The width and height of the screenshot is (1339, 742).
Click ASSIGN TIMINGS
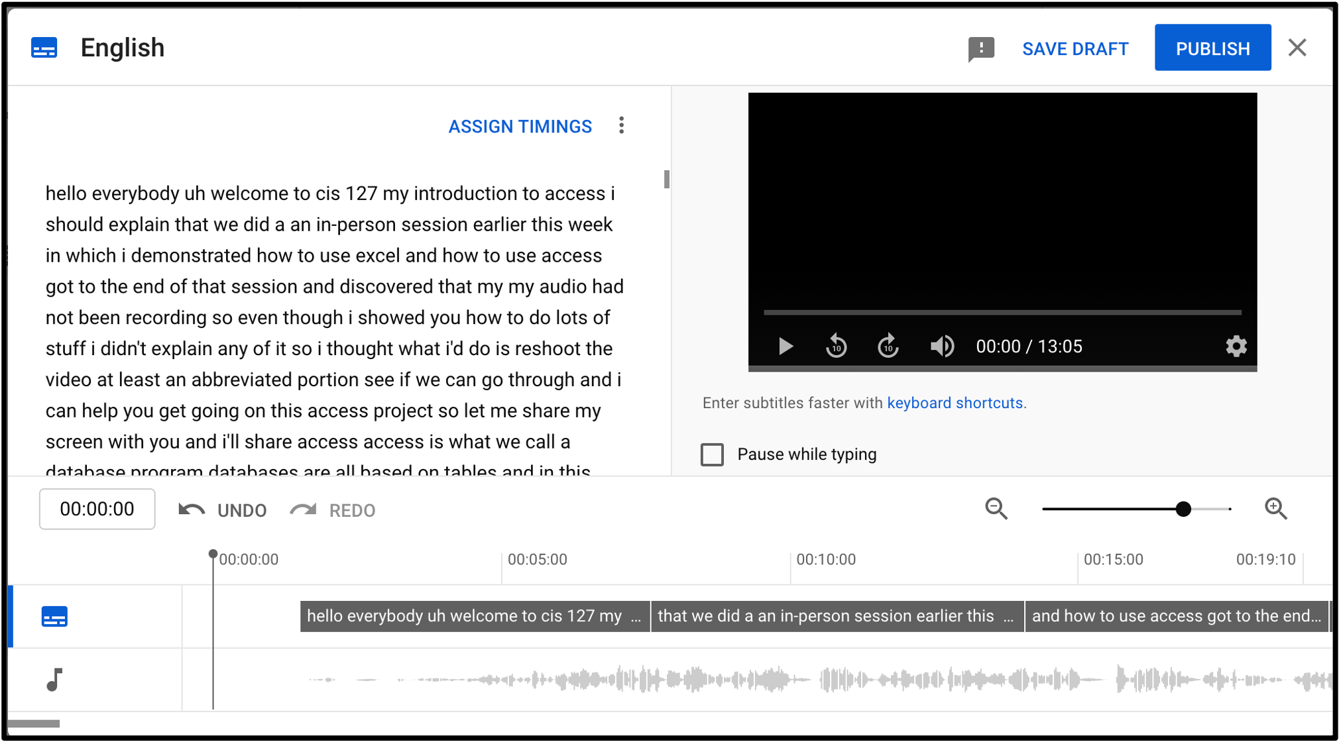click(x=520, y=126)
